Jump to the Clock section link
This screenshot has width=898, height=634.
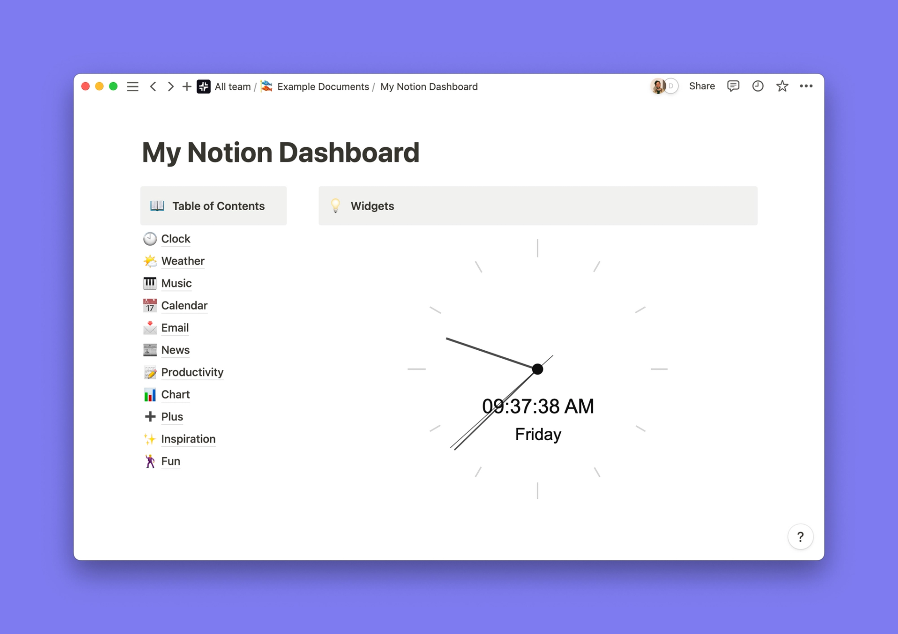pyautogui.click(x=176, y=238)
